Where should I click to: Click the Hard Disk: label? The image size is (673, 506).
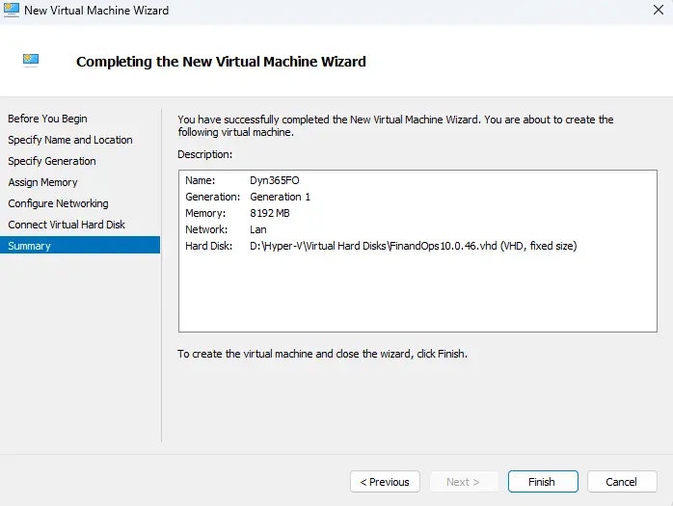(x=208, y=246)
